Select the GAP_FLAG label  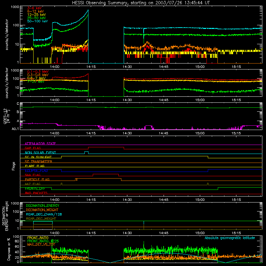[33, 148]
